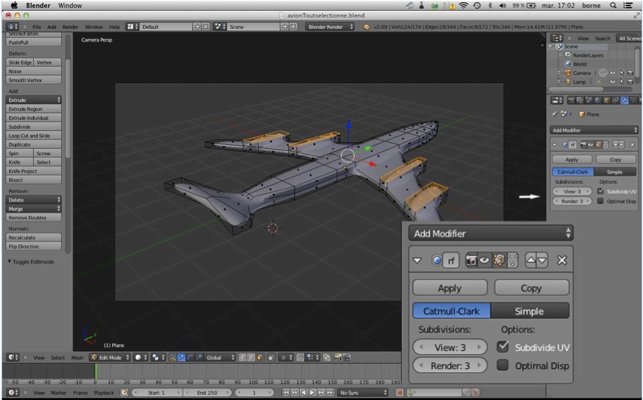The width and height of the screenshot is (643, 400).
Task: Click the enlarged Apply button
Action: [449, 288]
